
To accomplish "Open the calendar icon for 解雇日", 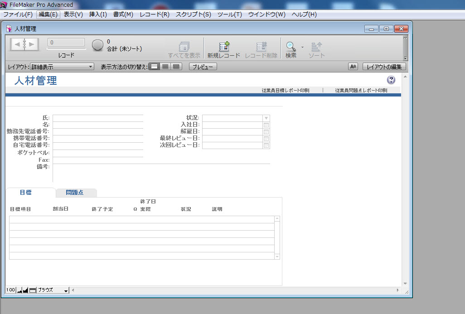I will point(266,132).
